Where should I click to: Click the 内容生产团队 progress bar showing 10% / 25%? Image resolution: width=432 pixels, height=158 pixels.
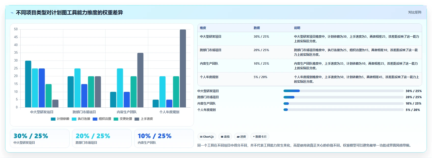pyautogui.click(x=343, y=104)
